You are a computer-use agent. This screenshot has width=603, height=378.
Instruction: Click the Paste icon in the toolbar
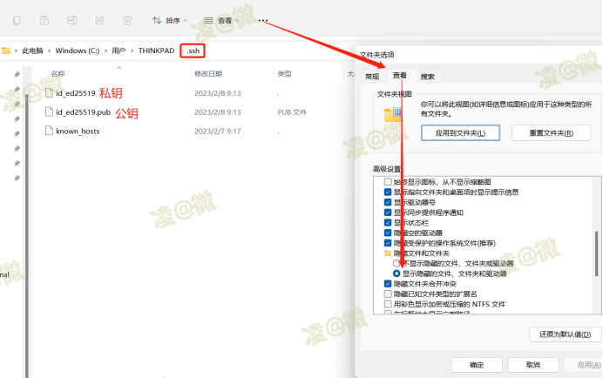tap(44, 20)
